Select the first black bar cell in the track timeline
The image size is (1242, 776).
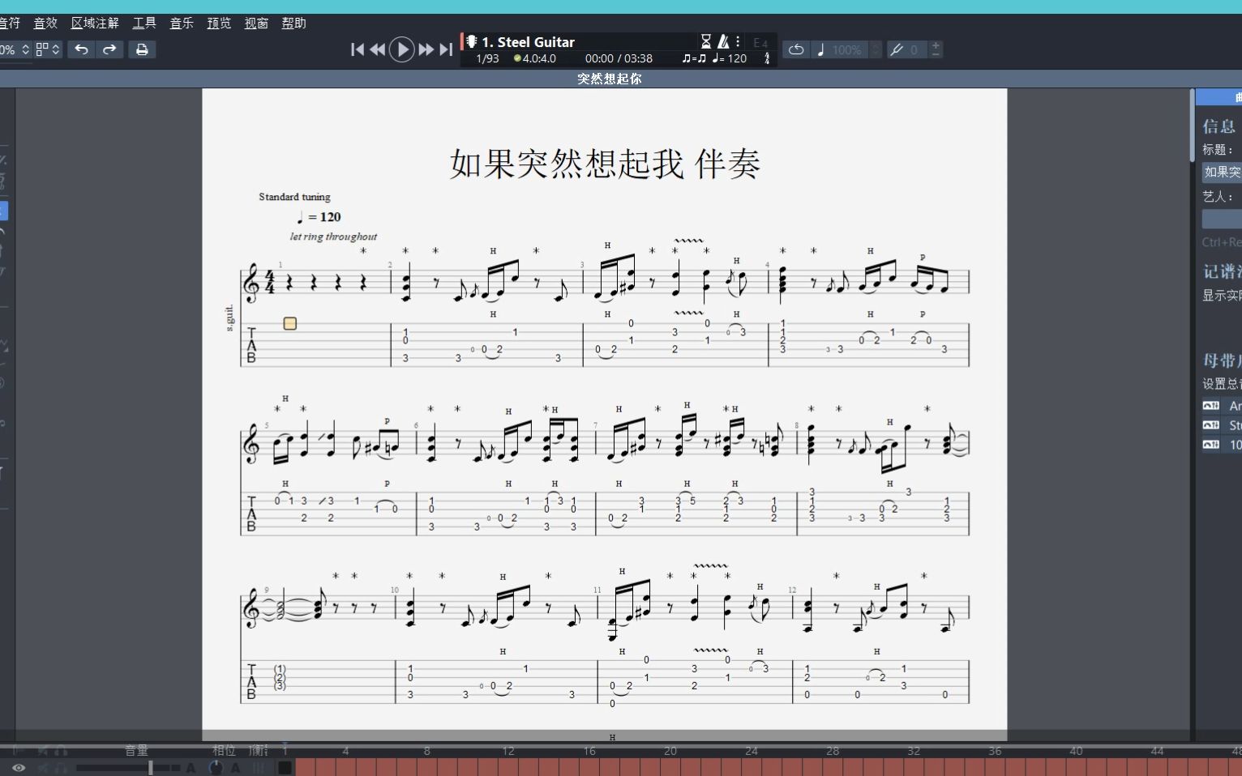[285, 768]
